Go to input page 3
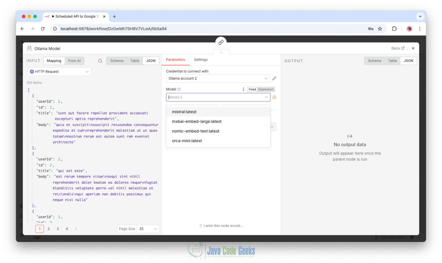The width and height of the screenshot is (442, 263). click(x=58, y=229)
